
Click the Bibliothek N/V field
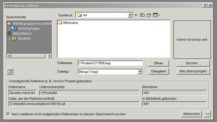(x=175, y=93)
